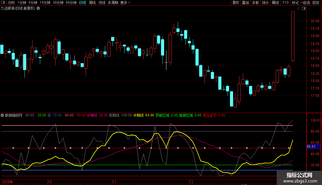Image resolution: width=322 pixels, height=185 pixels.
Task: Click the 返回 back button
Action: (x=316, y=3)
